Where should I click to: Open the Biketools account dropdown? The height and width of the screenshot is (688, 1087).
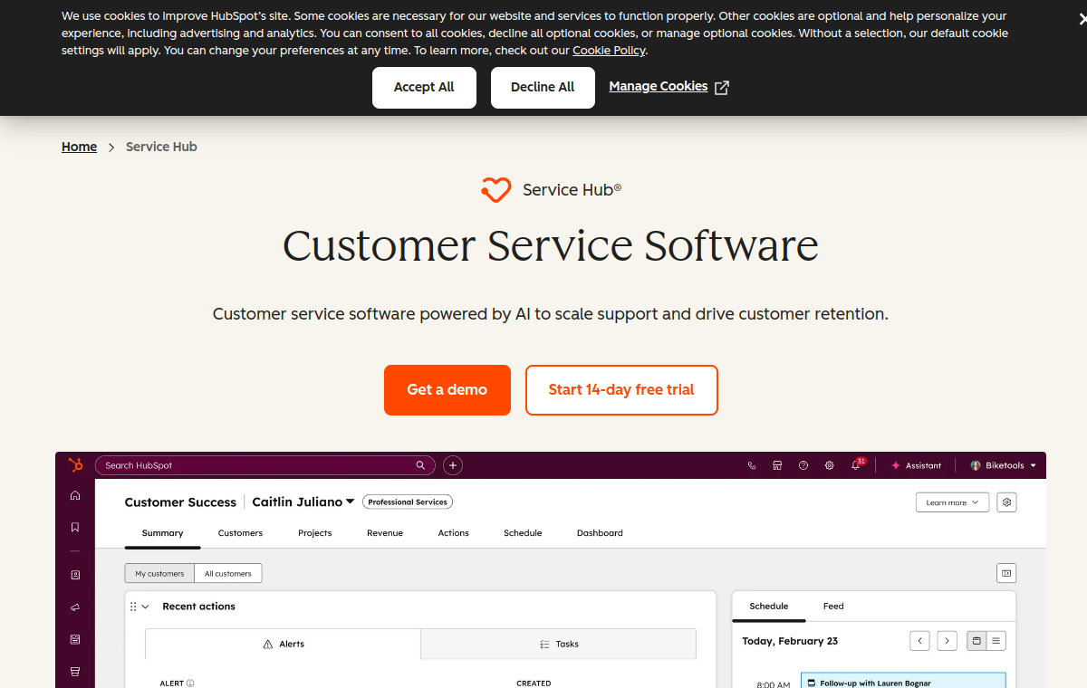(x=1004, y=465)
